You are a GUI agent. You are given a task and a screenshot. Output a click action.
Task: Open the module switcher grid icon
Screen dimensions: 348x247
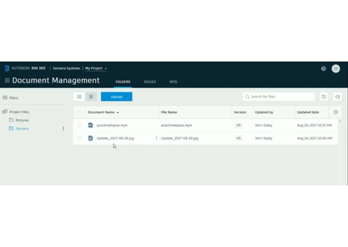(x=7, y=80)
